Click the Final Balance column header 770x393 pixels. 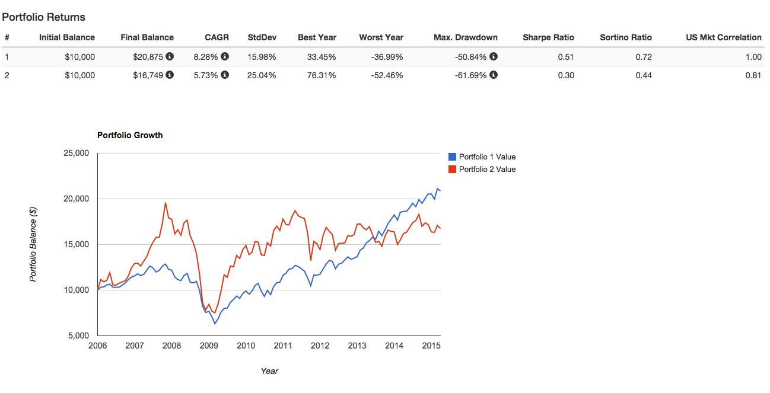[147, 37]
